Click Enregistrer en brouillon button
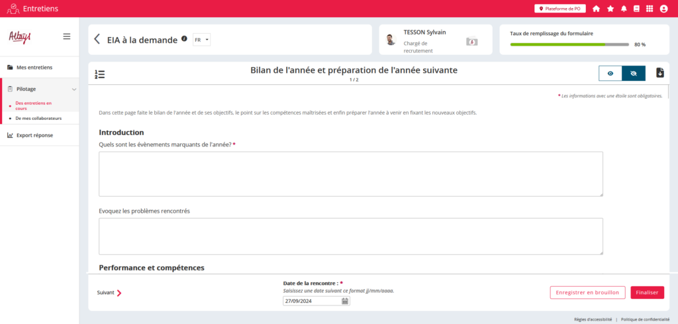The width and height of the screenshot is (678, 324). [587, 293]
